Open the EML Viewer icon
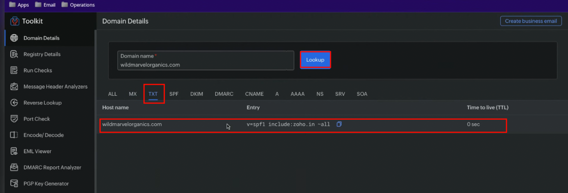This screenshot has height=193, width=568. click(14, 151)
